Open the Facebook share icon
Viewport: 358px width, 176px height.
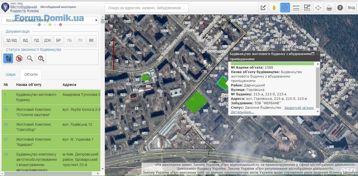(340, 8)
